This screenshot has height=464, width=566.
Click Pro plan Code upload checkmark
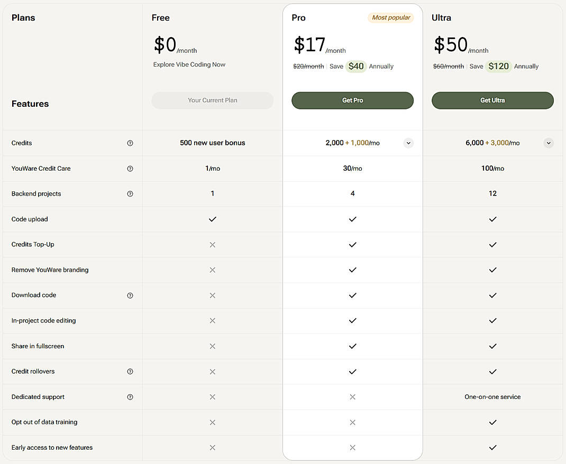[x=353, y=219]
